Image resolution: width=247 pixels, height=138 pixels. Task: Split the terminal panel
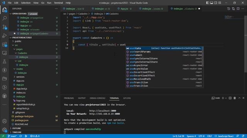(230, 98)
